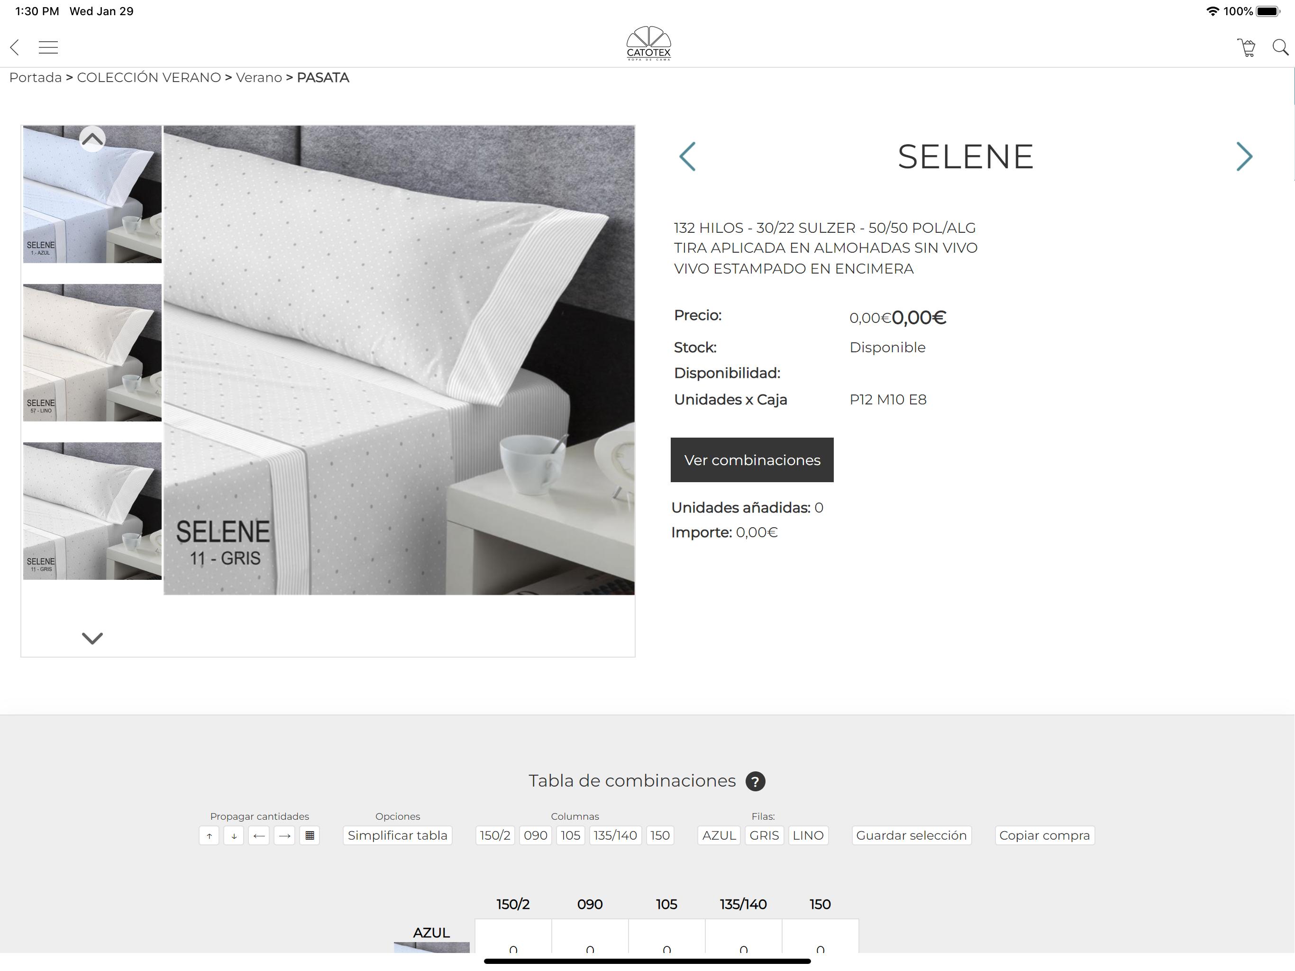Open the search icon
Screen dimensions: 1295x971
point(1280,47)
